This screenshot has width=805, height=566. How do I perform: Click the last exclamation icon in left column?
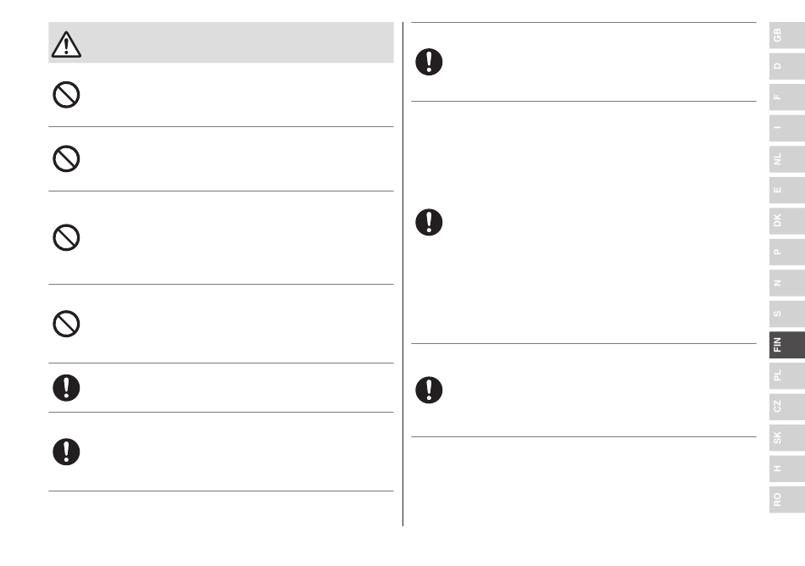click(x=66, y=452)
